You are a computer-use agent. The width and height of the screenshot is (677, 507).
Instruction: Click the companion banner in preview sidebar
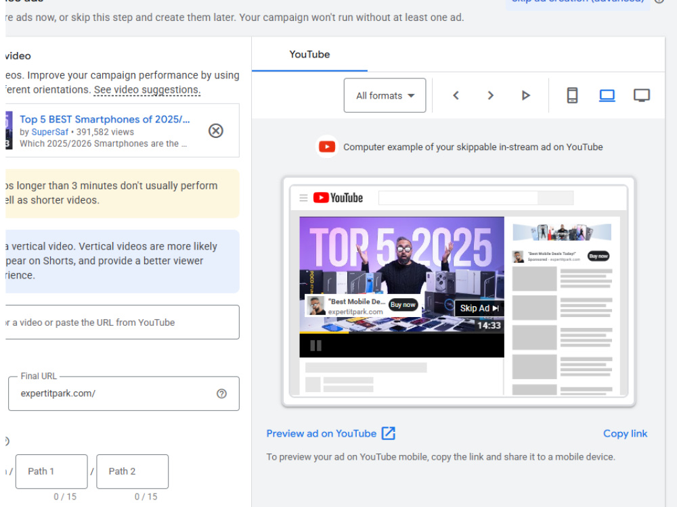click(x=562, y=233)
